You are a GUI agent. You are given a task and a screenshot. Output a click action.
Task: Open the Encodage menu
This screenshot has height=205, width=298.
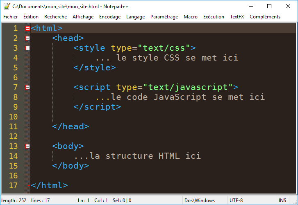(110, 17)
